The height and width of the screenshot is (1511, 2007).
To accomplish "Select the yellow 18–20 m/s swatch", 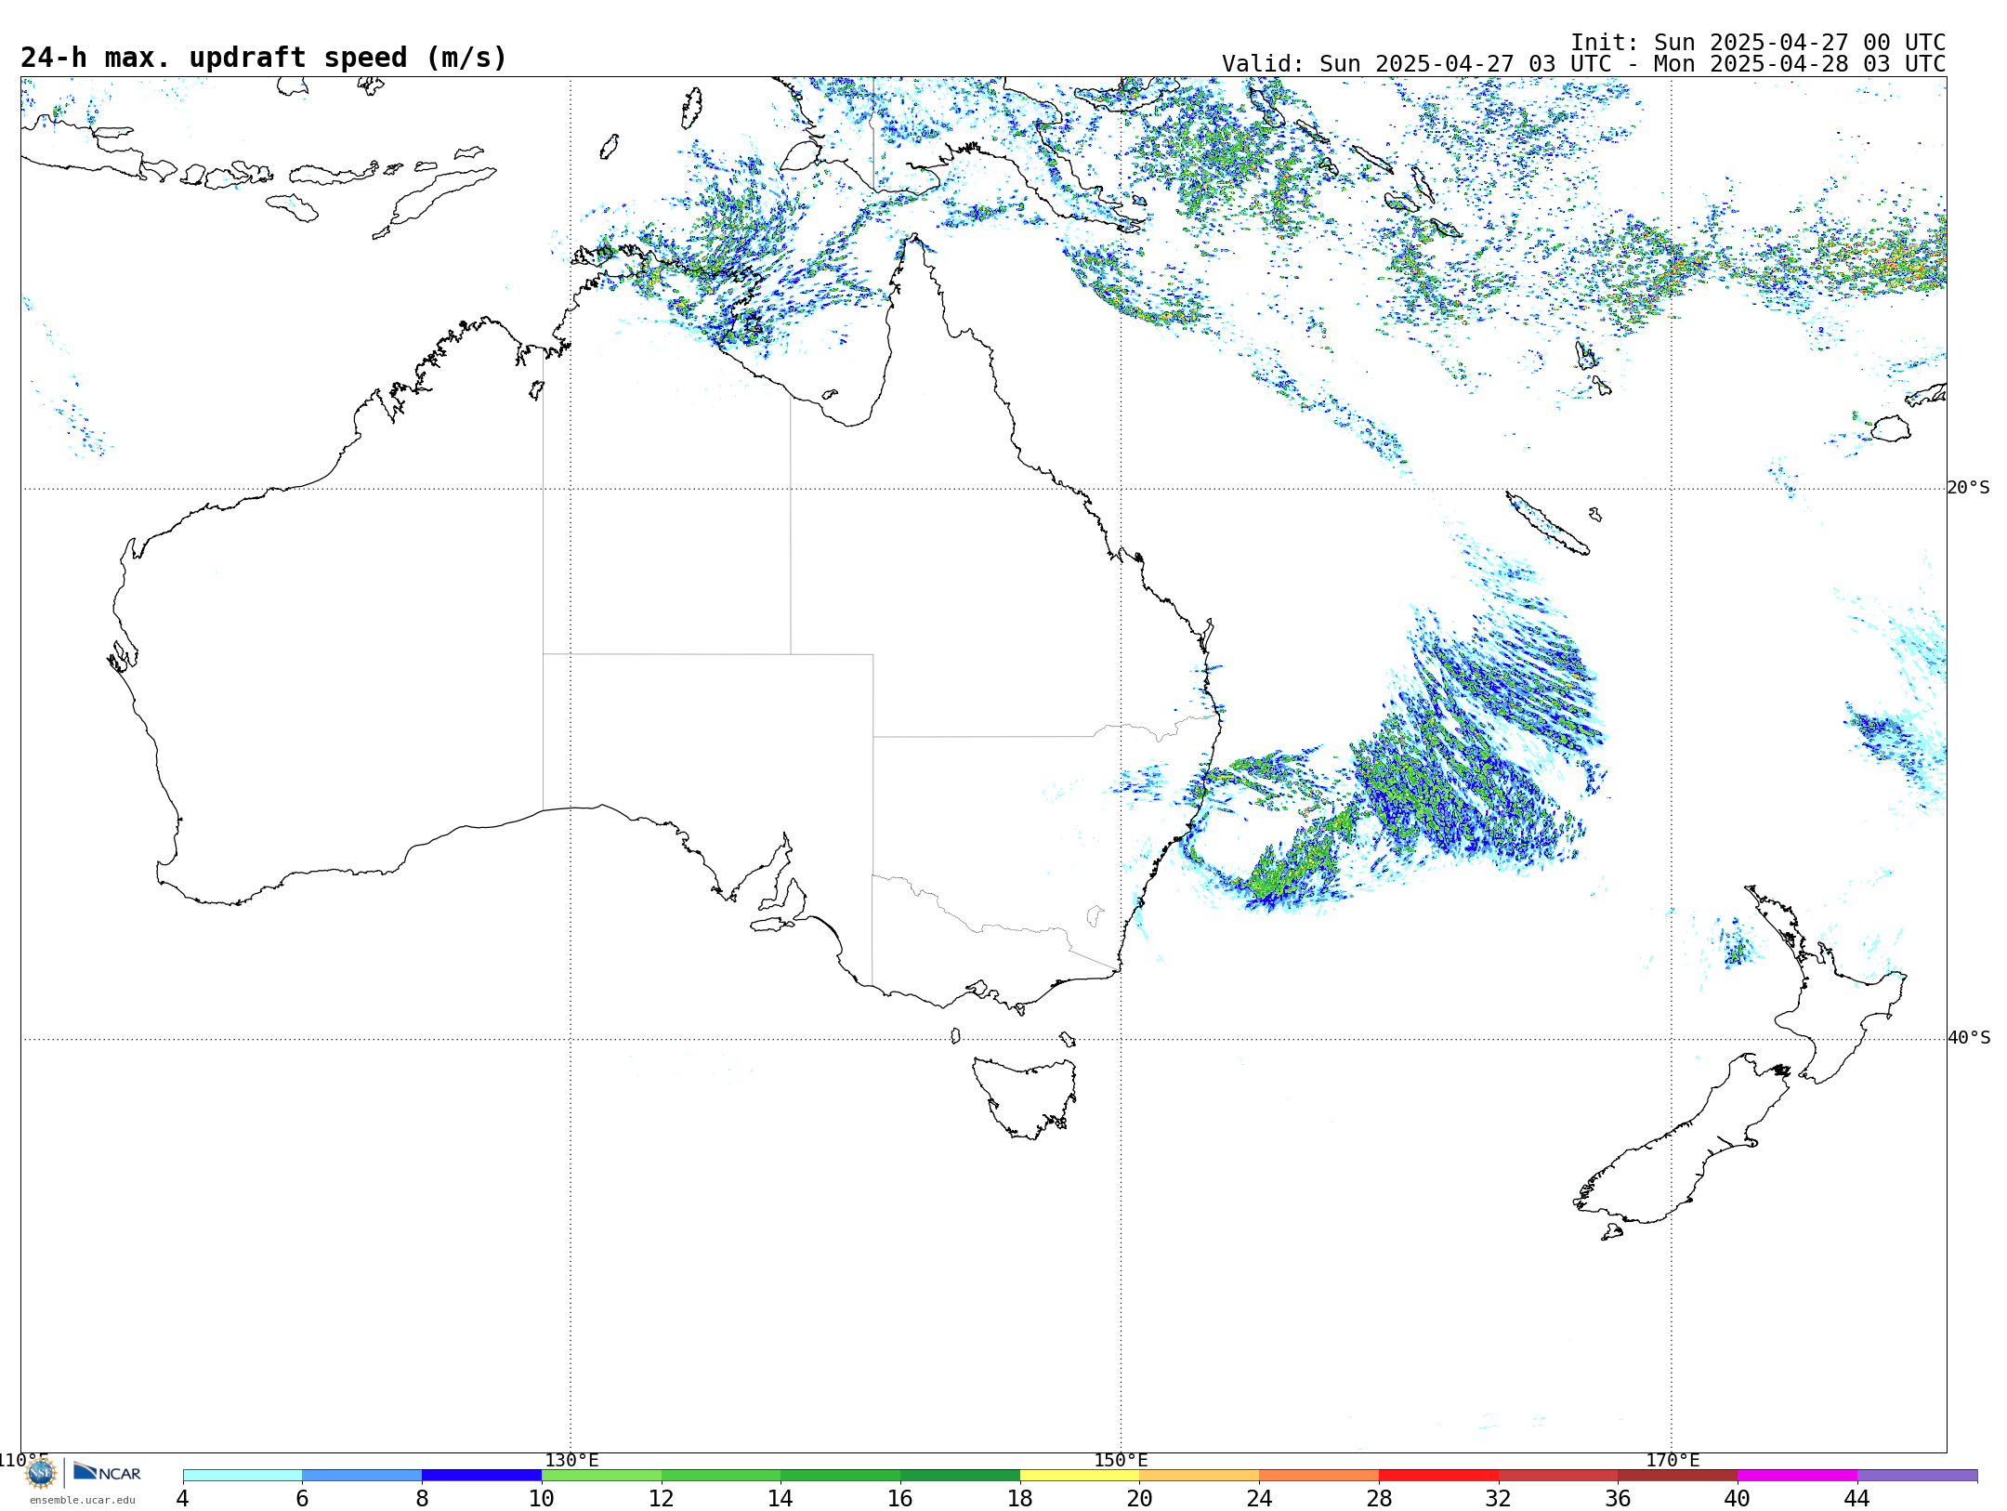I will (x=1080, y=1476).
